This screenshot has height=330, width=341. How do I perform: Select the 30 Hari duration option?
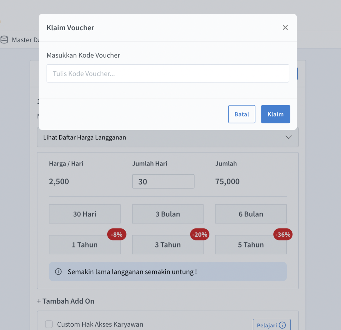[x=85, y=214]
